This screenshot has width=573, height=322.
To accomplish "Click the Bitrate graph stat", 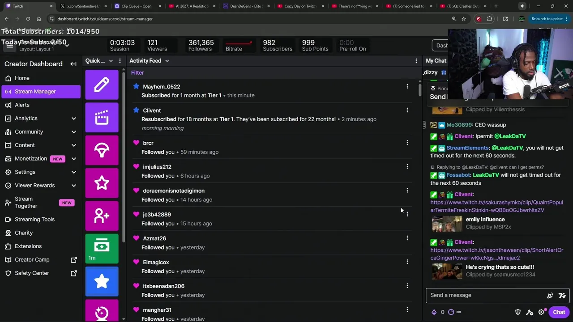I will tap(238, 45).
